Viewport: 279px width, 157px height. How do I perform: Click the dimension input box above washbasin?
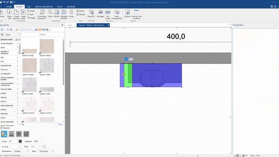pyautogui.click(x=128, y=59)
